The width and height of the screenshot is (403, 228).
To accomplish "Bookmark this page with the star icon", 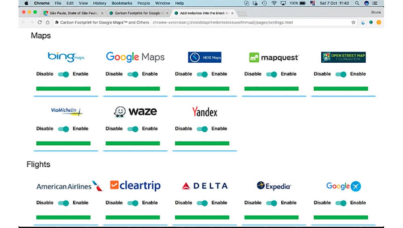I will [353, 22].
